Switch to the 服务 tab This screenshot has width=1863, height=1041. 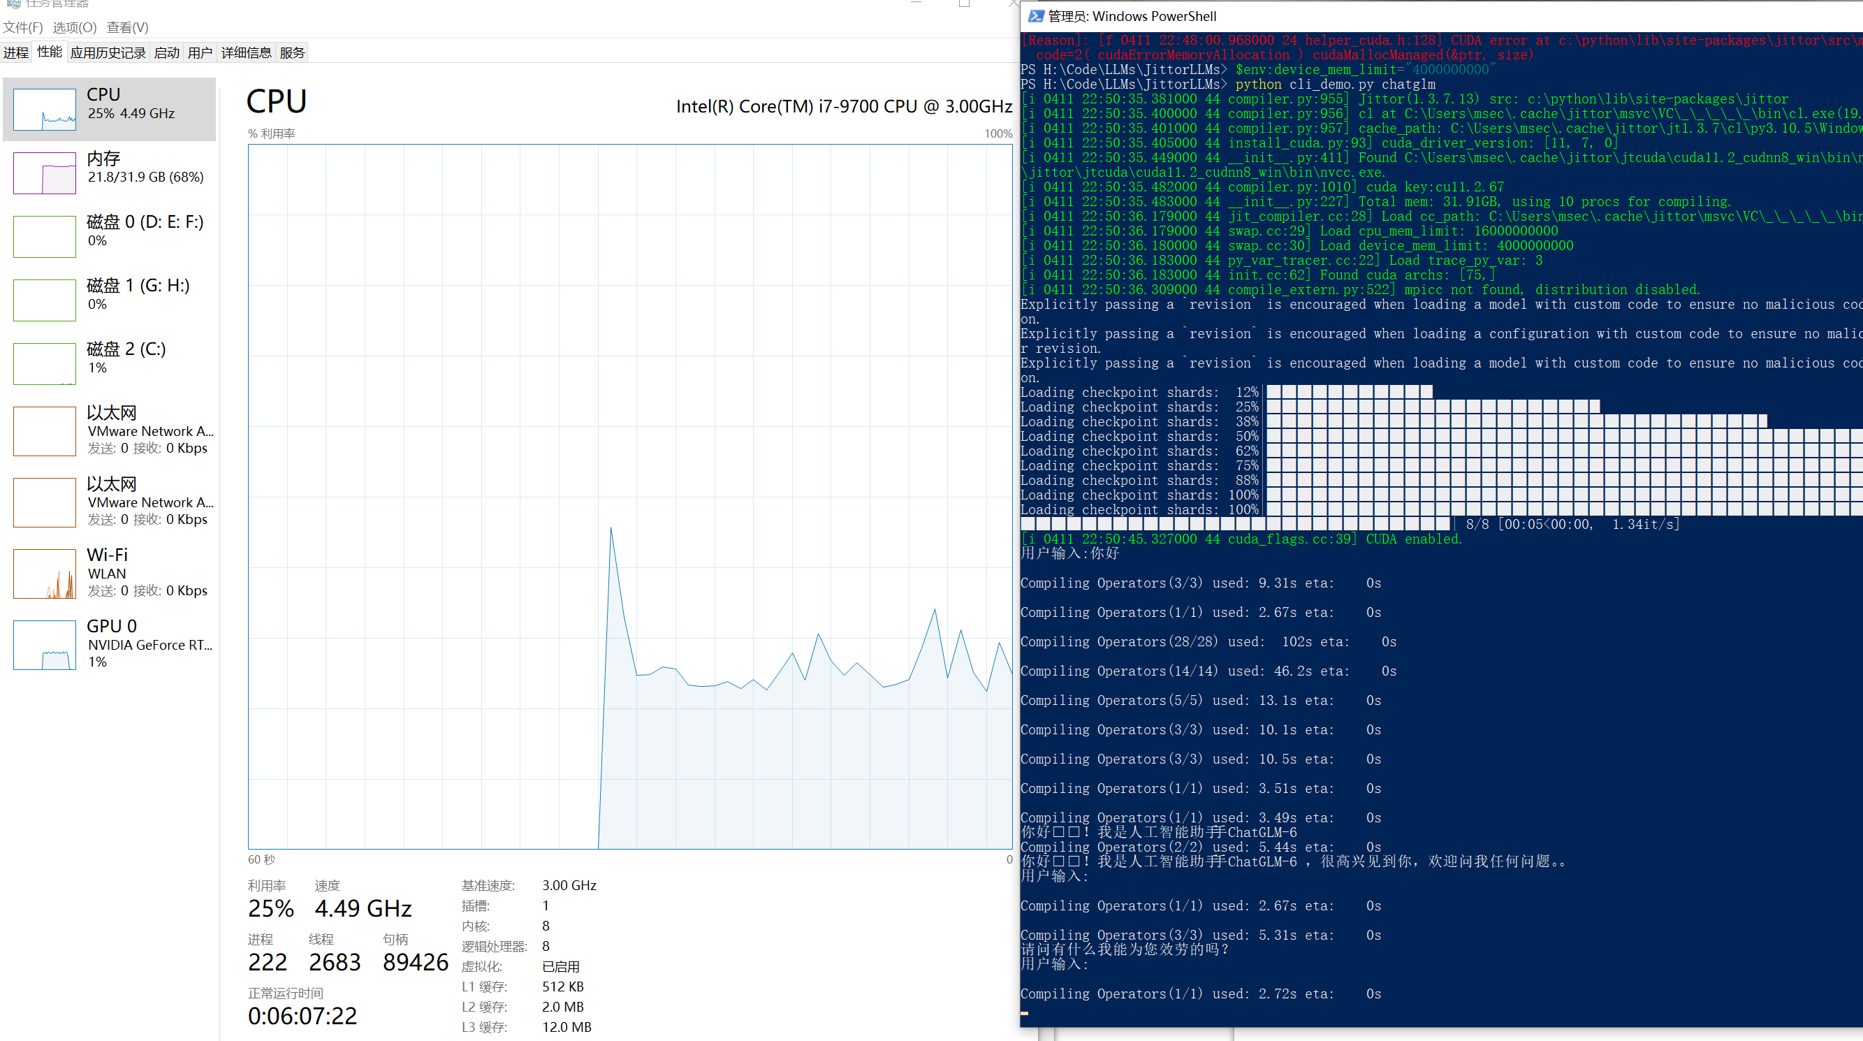292,53
